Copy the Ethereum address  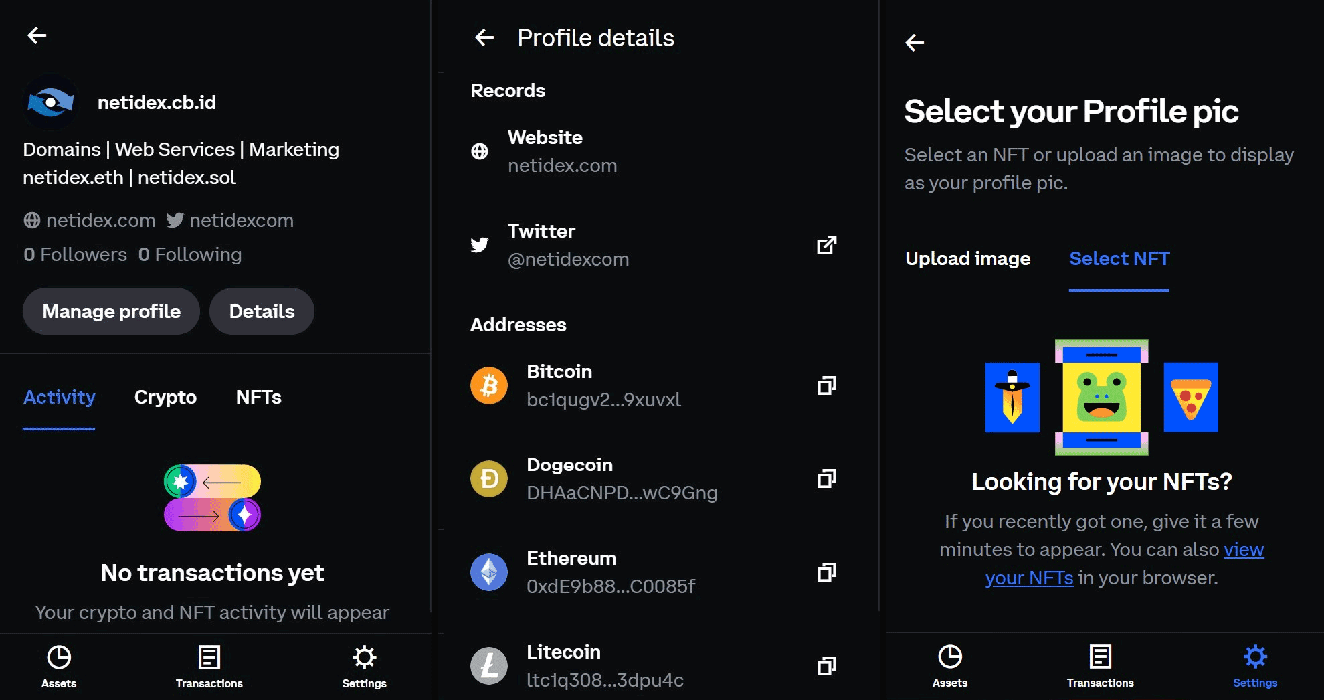[828, 572]
